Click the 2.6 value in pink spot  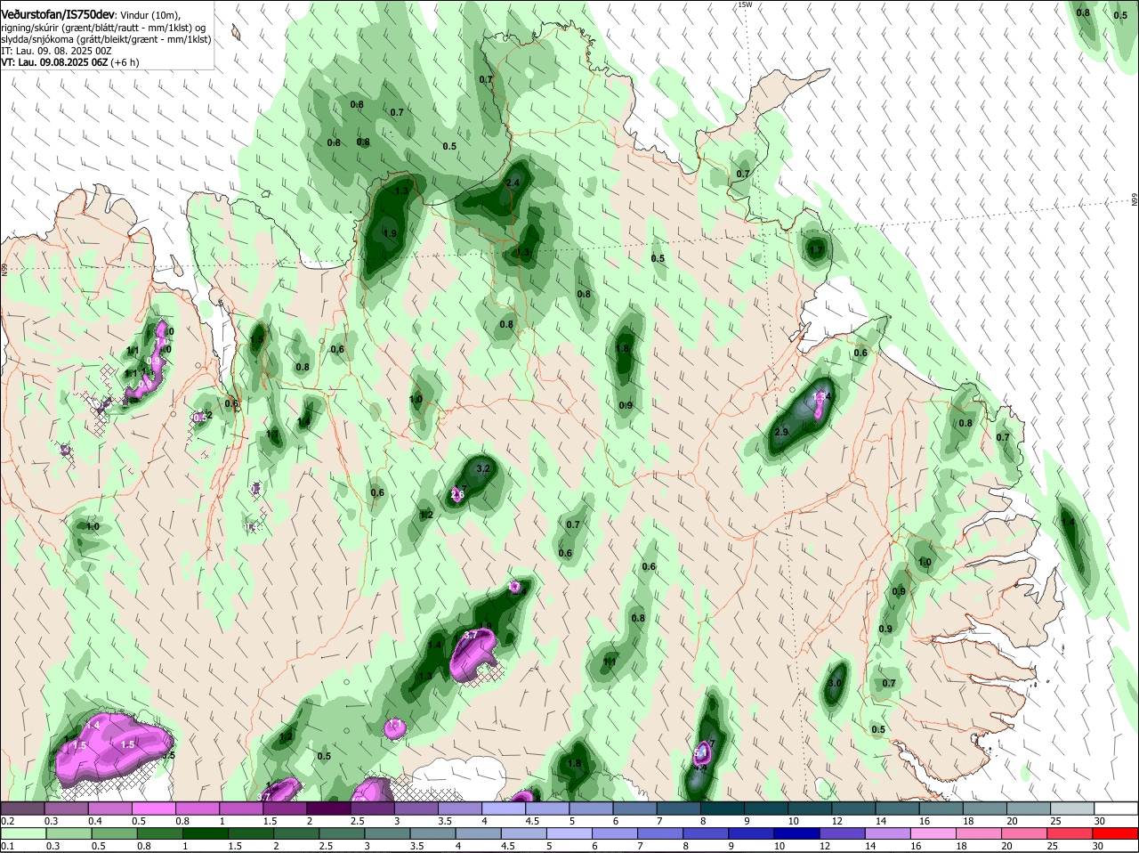tap(458, 494)
